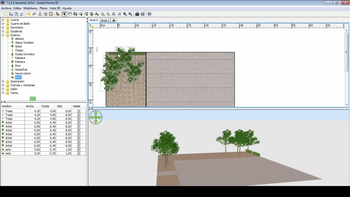Viewport: 350px width, 197px height.
Task: Choose the Add text tool
Action: point(97,14)
